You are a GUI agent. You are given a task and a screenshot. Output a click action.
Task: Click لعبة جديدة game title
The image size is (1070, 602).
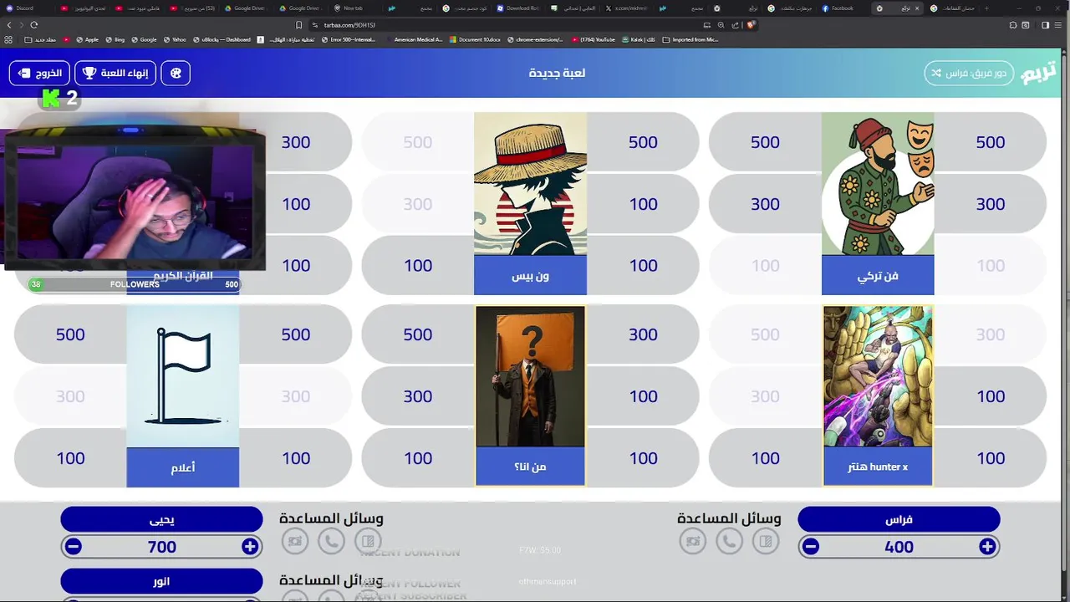coord(557,73)
